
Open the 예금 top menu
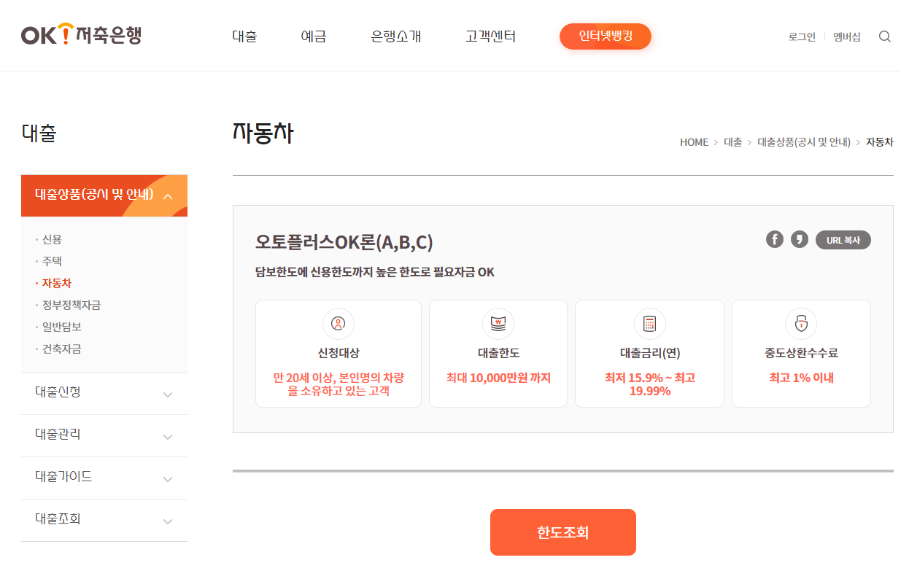(x=314, y=36)
